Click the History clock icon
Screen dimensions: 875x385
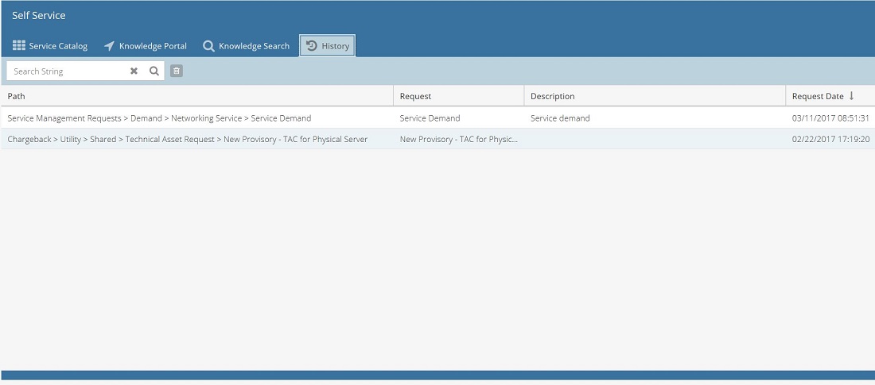(x=312, y=46)
